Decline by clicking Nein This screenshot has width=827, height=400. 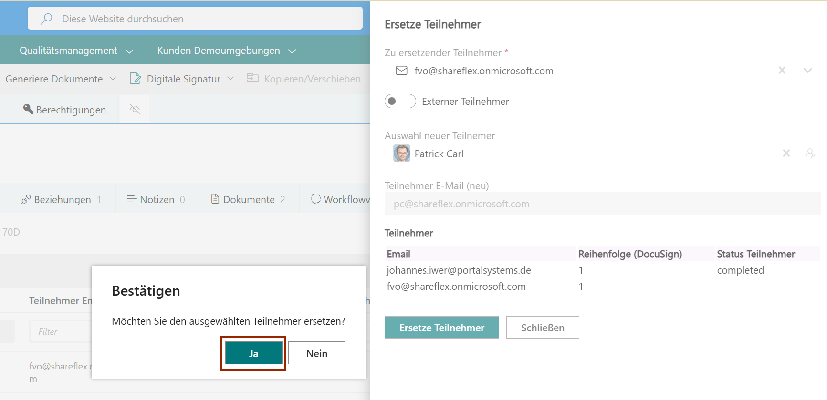(x=316, y=353)
